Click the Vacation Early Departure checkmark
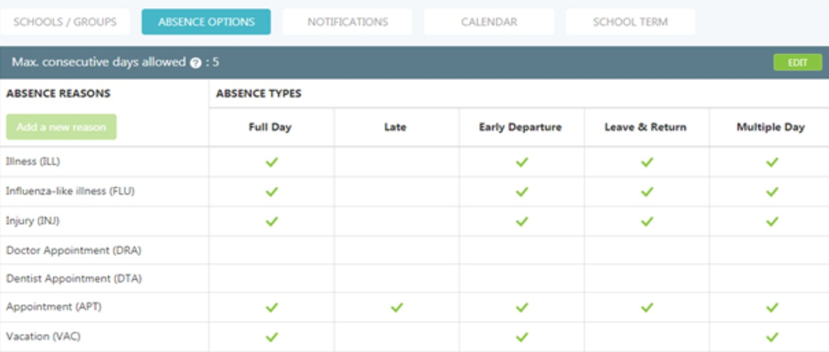 (x=522, y=337)
